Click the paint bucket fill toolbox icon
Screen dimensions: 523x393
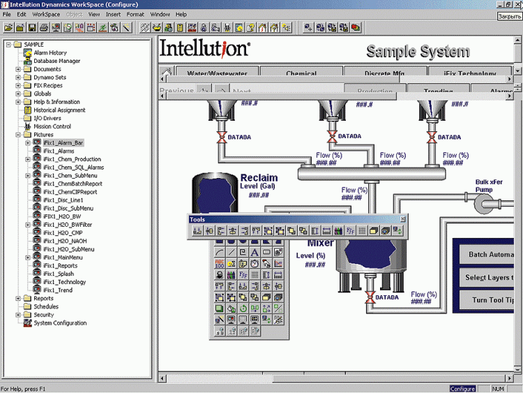pos(231,309)
